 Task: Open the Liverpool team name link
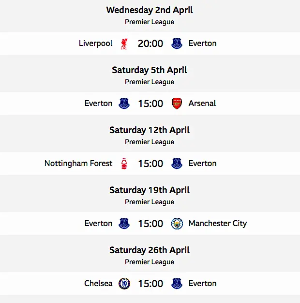point(95,44)
